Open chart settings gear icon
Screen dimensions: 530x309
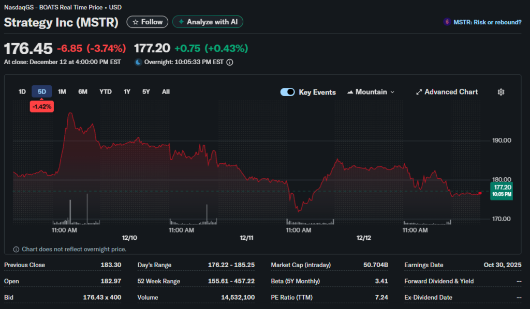click(x=500, y=92)
